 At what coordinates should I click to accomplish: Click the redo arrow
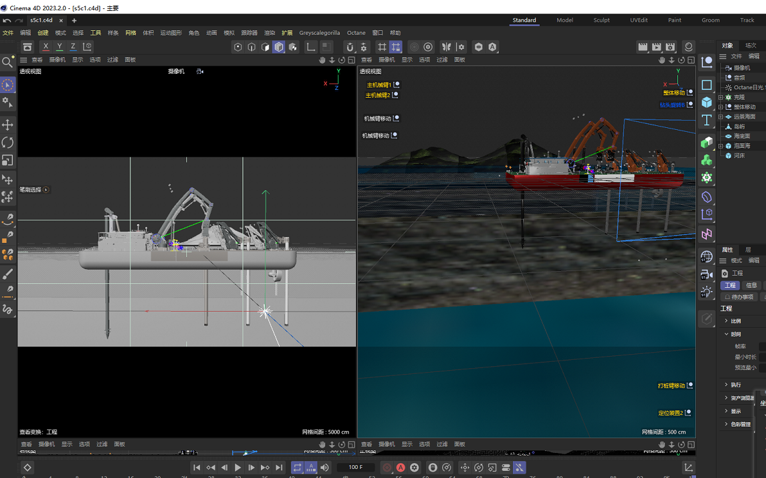click(x=19, y=21)
